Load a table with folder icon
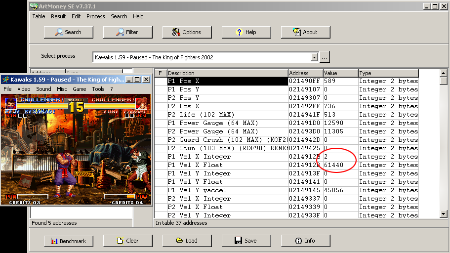This screenshot has width=450, height=253. [187, 241]
